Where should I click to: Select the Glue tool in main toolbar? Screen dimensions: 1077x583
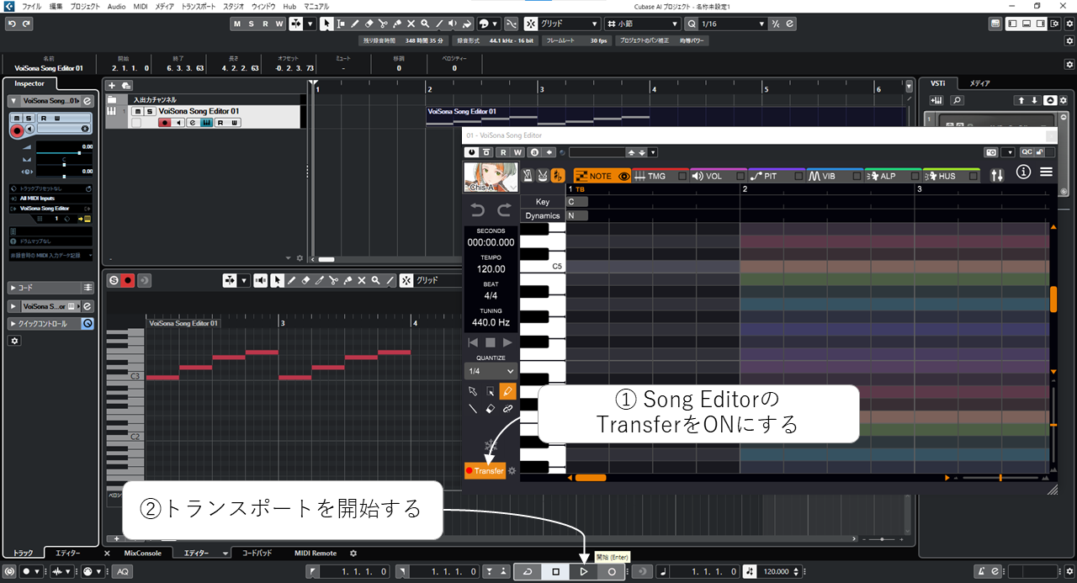(398, 24)
